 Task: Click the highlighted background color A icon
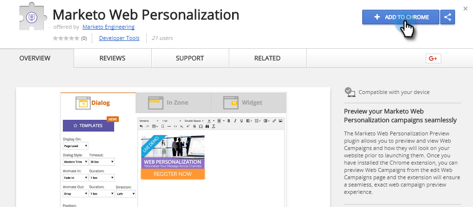click(219, 121)
